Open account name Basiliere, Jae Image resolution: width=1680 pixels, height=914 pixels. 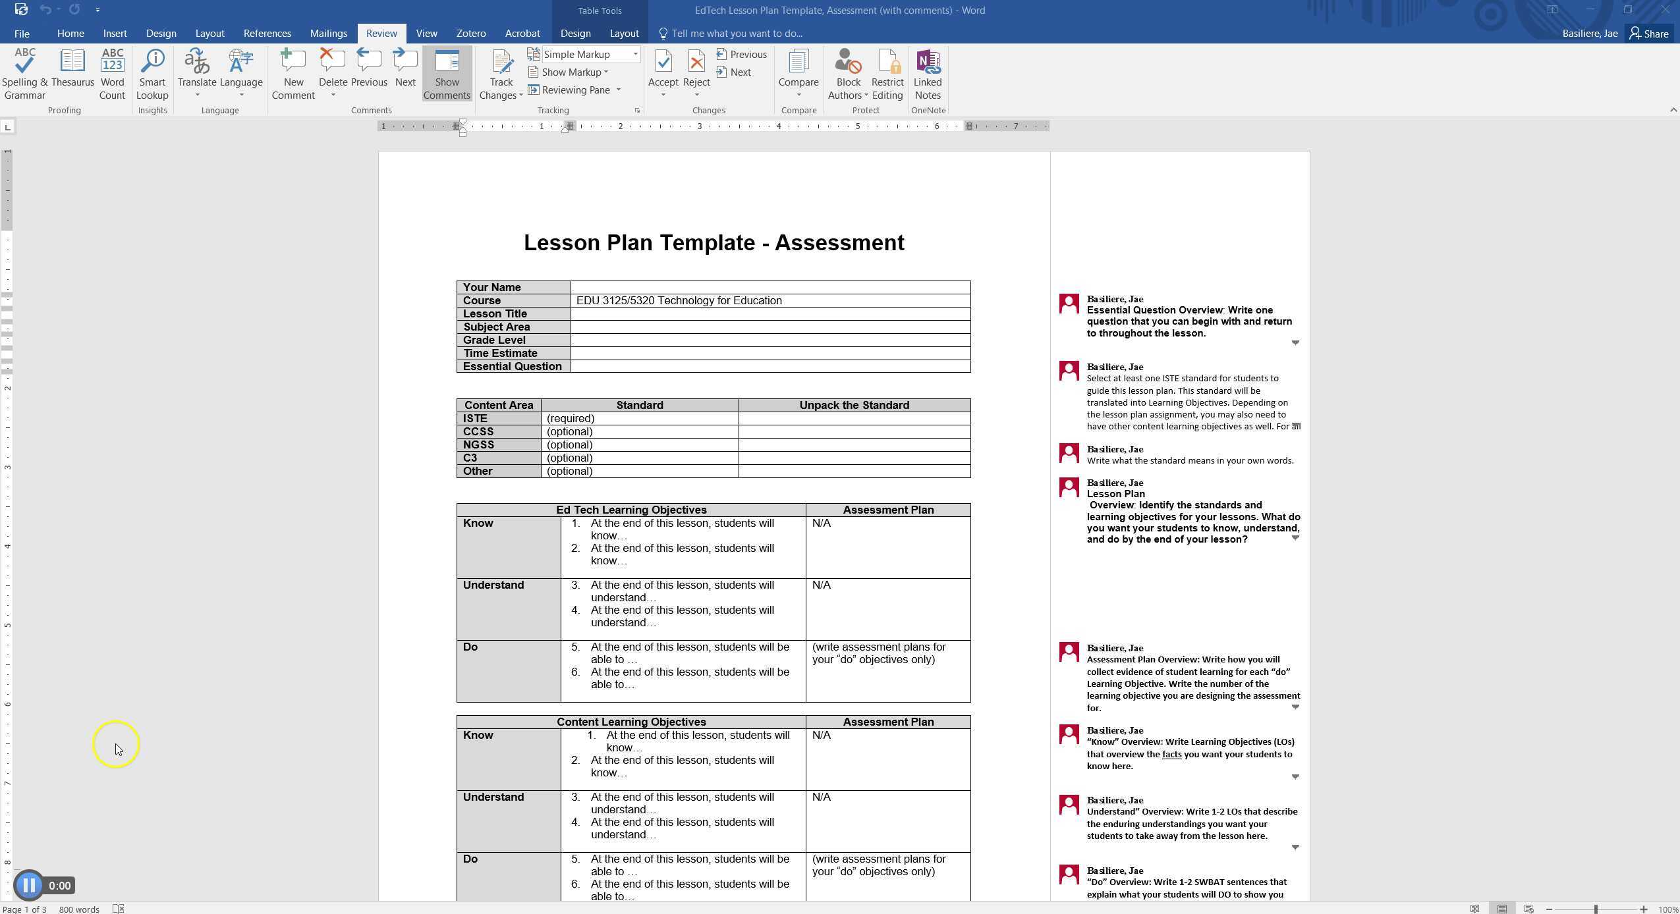[x=1590, y=33]
